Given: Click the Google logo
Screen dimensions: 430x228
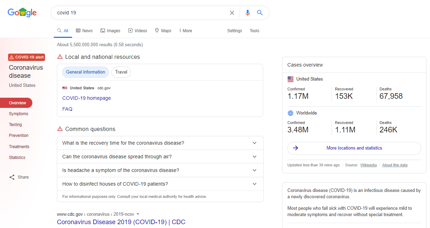Looking at the screenshot, I should [22, 13].
